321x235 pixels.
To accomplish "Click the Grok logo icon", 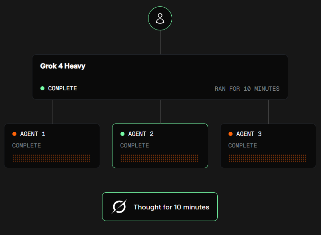I will 119,207.
